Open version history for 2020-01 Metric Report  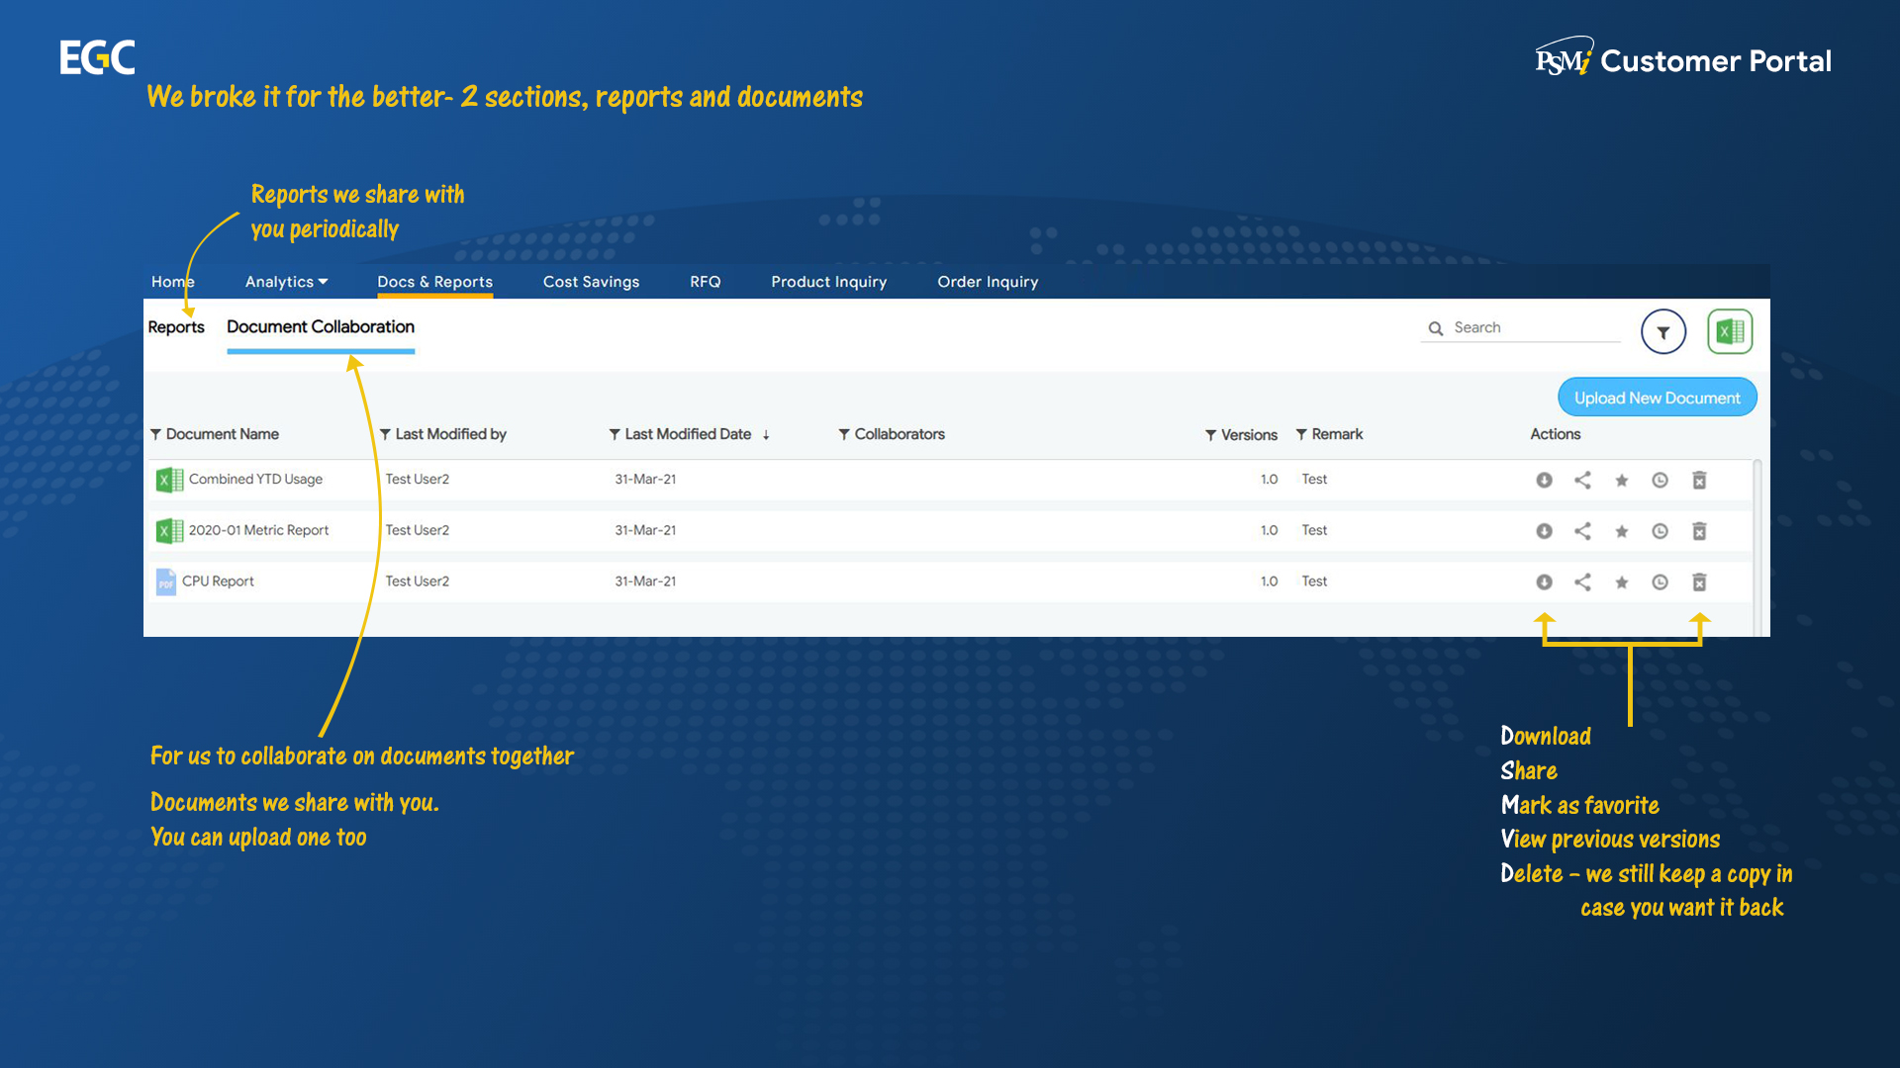pyautogui.click(x=1661, y=531)
